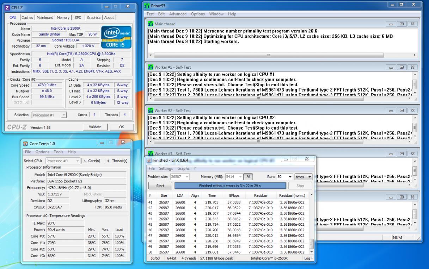The width and height of the screenshot is (429, 269).
Task: Click the All memory button in LinX
Action: click(x=248, y=177)
